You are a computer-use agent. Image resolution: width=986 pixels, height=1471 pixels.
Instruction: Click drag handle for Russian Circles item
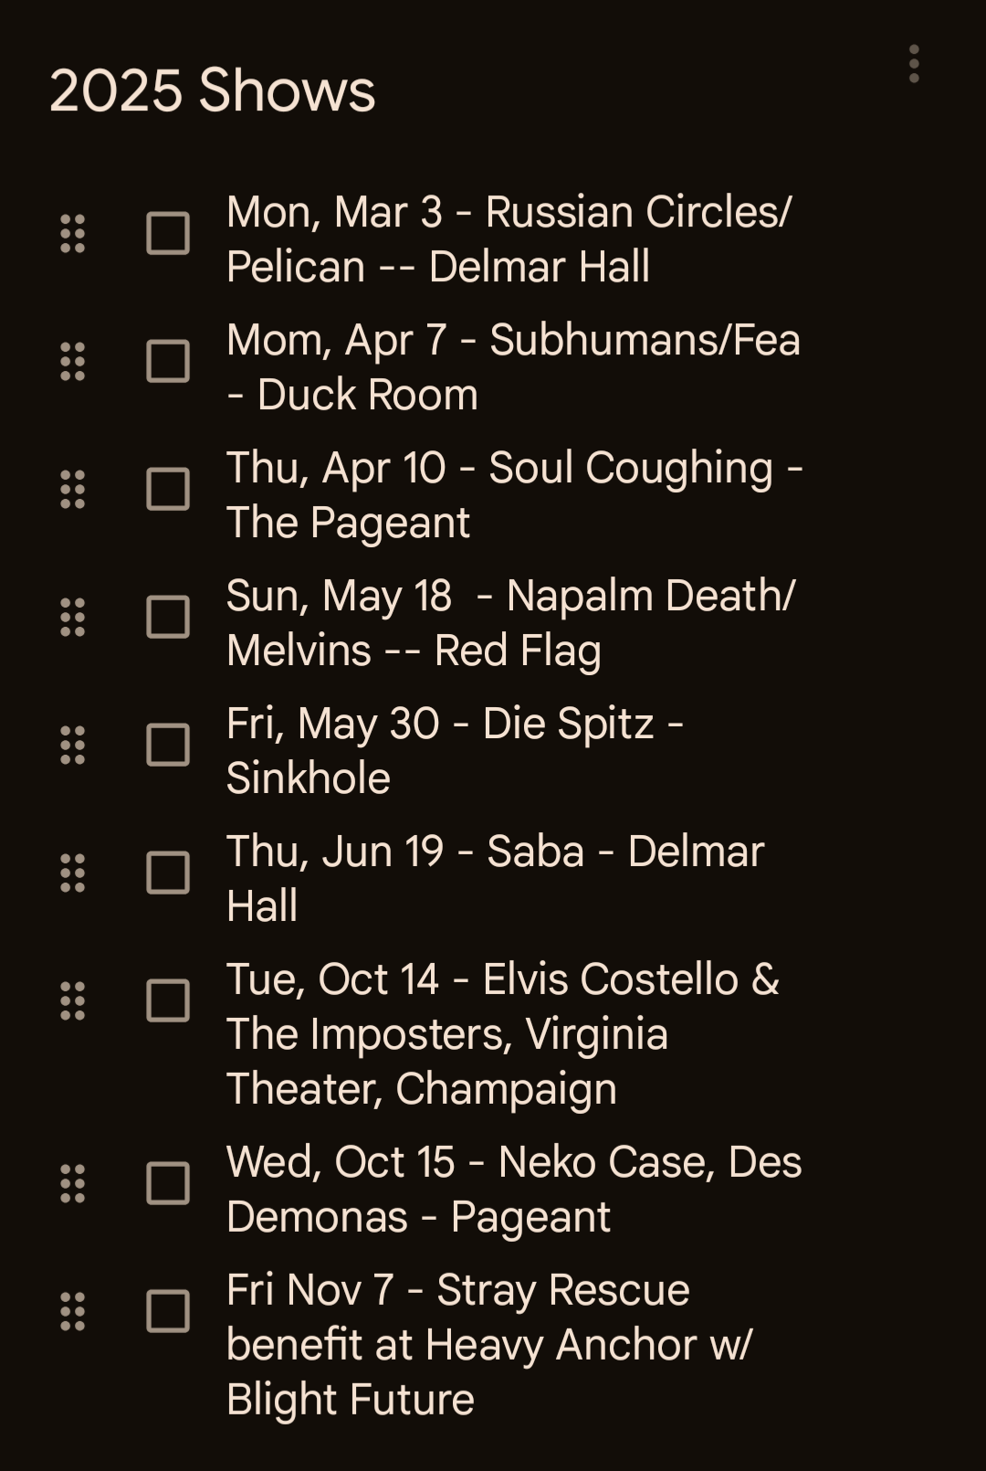tap(72, 234)
